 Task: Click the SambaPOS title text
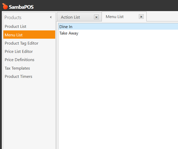(x=21, y=7)
